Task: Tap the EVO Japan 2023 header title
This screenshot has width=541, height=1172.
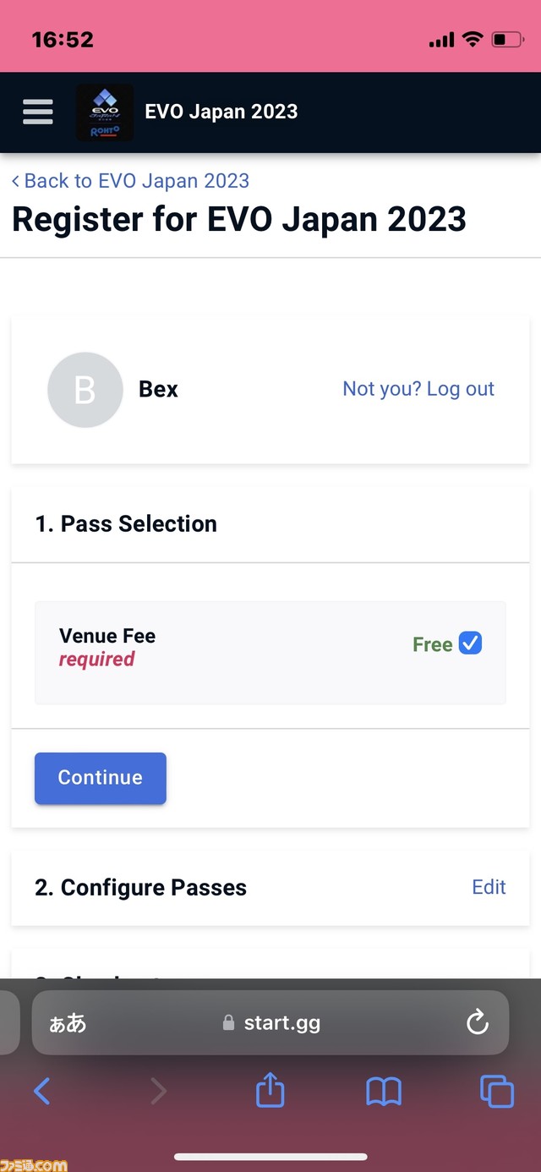Action: click(x=221, y=112)
